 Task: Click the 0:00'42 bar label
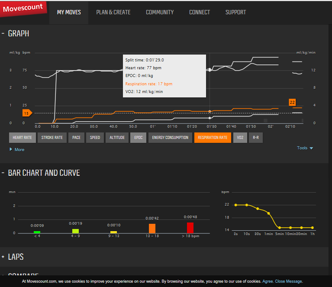pyautogui.click(x=152, y=218)
